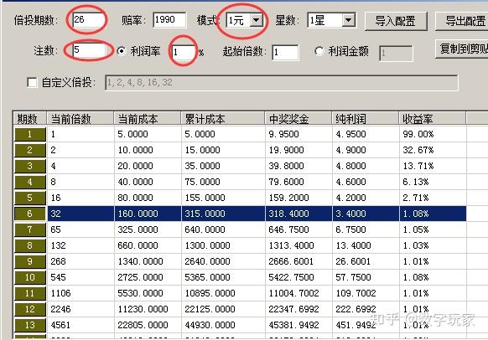Select row number 3 in the table

(x=30, y=166)
